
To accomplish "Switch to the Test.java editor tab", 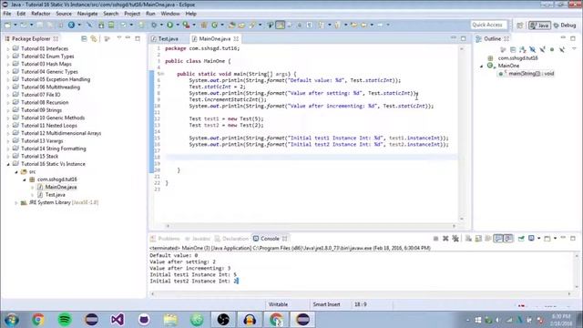I will click(168, 38).
